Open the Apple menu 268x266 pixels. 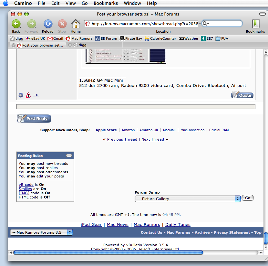point(5,3)
